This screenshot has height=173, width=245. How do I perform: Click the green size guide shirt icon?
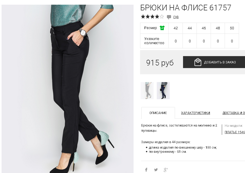click(x=162, y=28)
